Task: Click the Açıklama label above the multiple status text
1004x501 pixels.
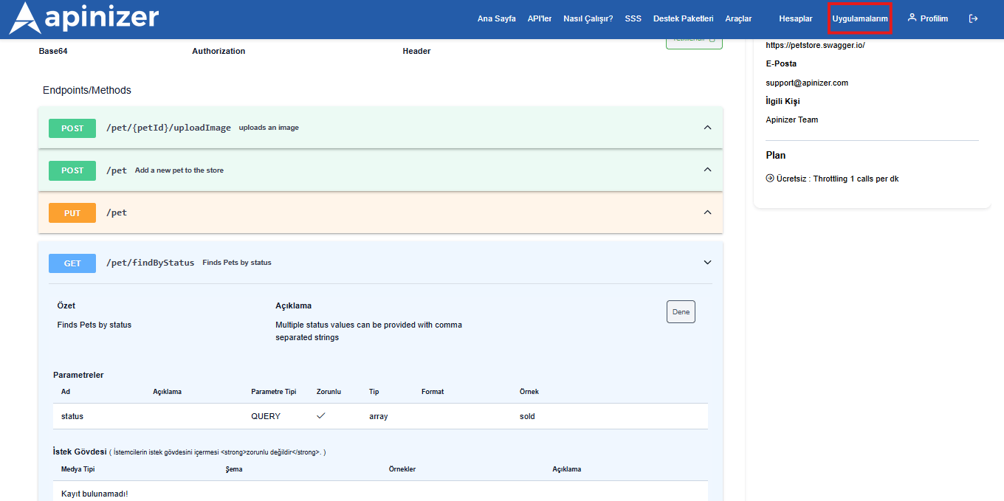Action: [293, 305]
